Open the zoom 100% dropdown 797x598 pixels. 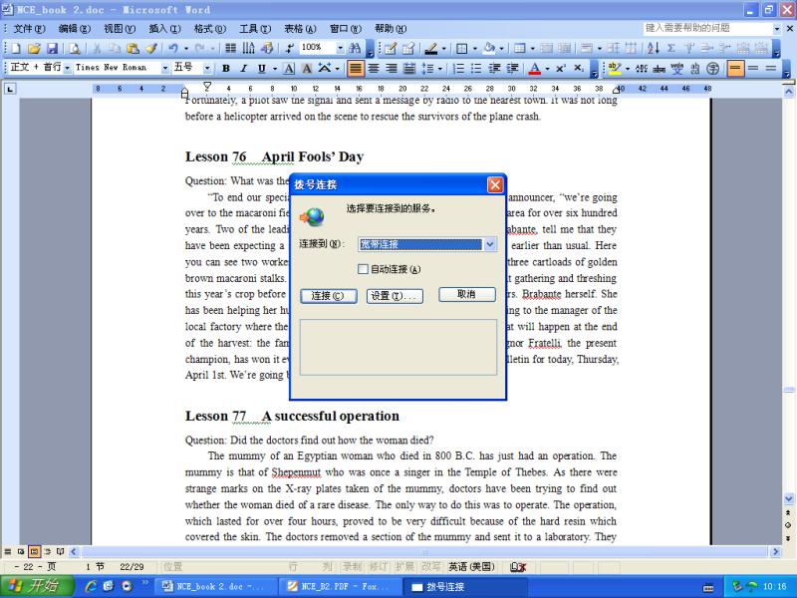340,48
